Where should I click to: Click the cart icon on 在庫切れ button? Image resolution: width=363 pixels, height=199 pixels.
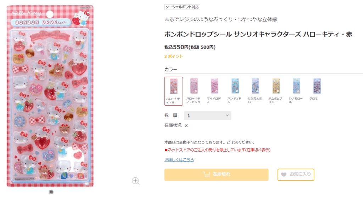(x=206, y=174)
